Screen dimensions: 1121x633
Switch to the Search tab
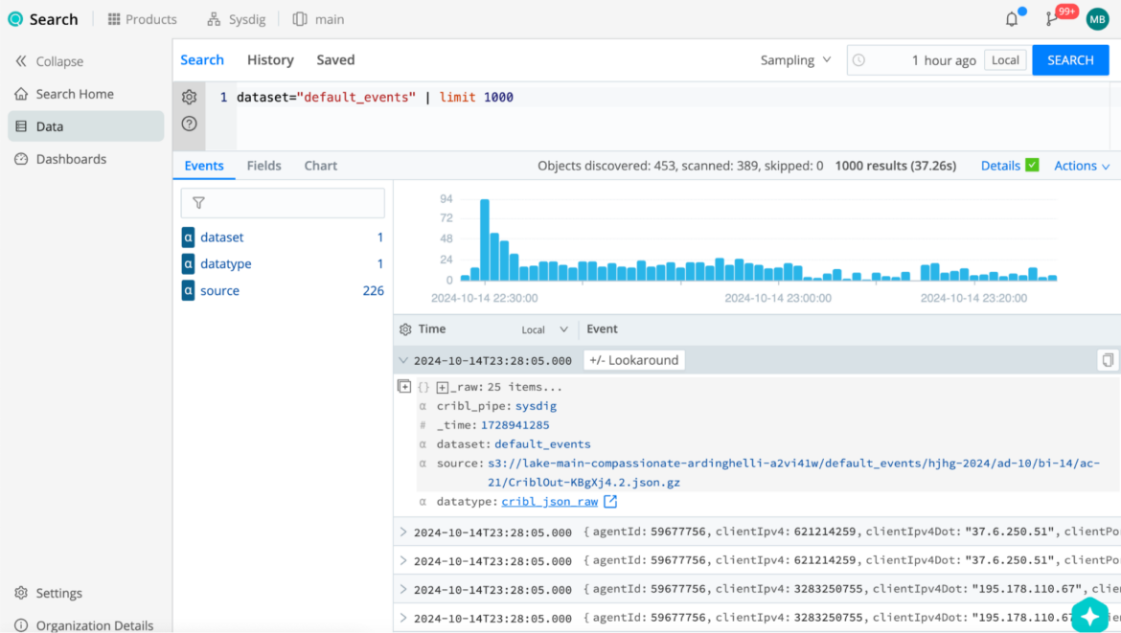pyautogui.click(x=201, y=60)
